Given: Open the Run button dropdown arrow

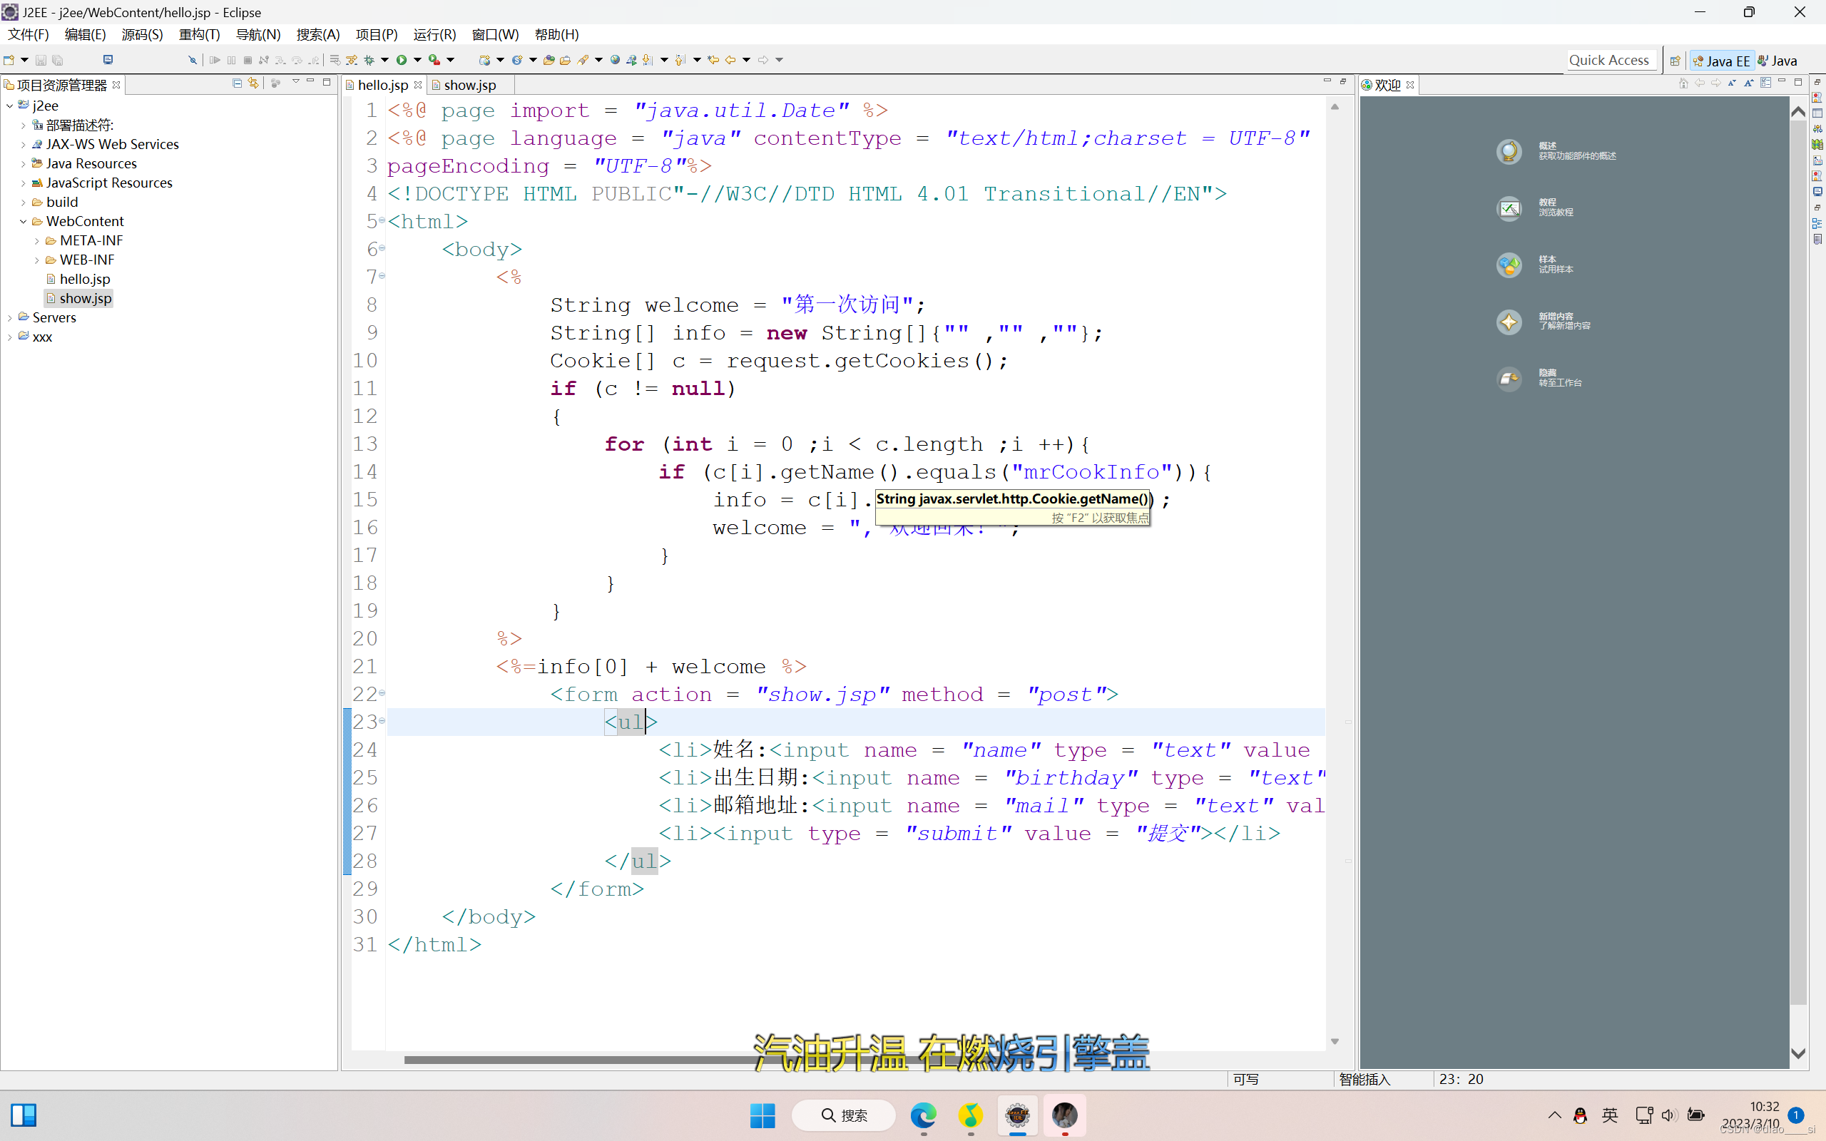Looking at the screenshot, I should click(x=417, y=60).
